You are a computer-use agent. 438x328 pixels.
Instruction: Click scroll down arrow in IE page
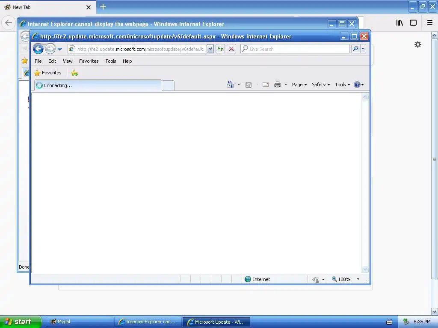pyautogui.click(x=365, y=269)
